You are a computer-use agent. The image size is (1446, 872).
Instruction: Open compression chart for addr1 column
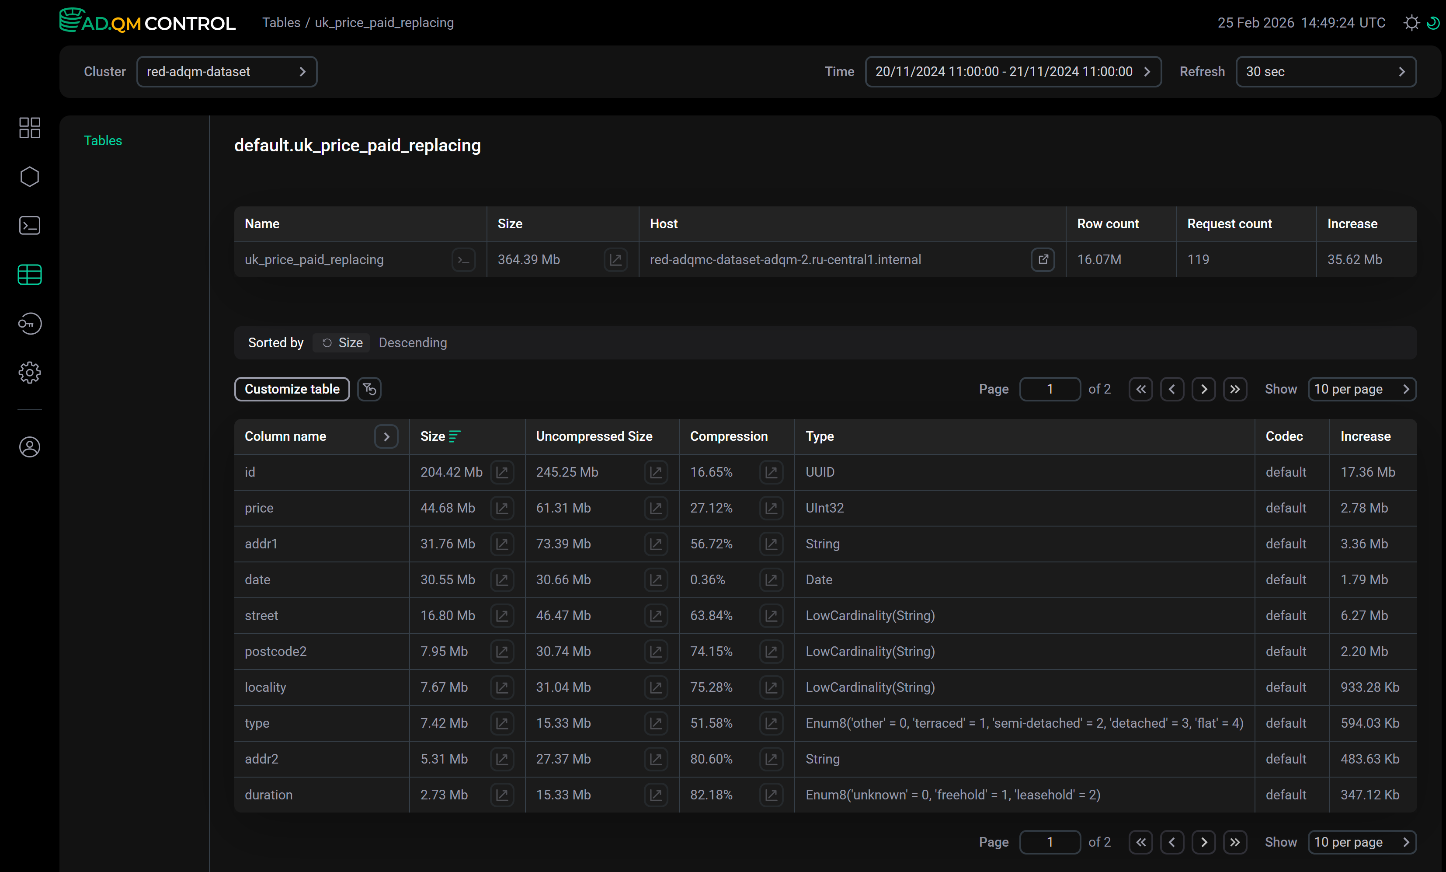771,544
